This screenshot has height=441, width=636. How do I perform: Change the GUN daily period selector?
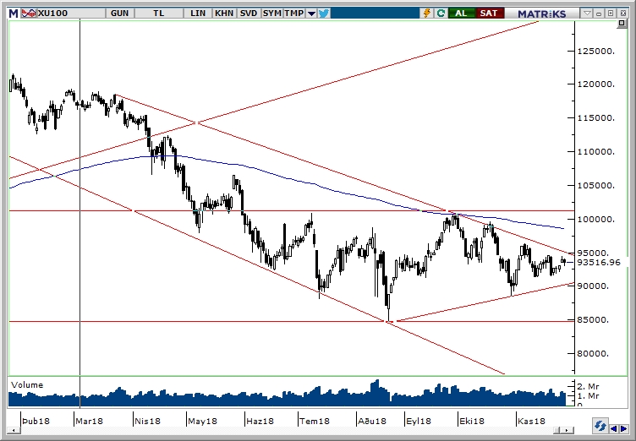click(x=119, y=14)
